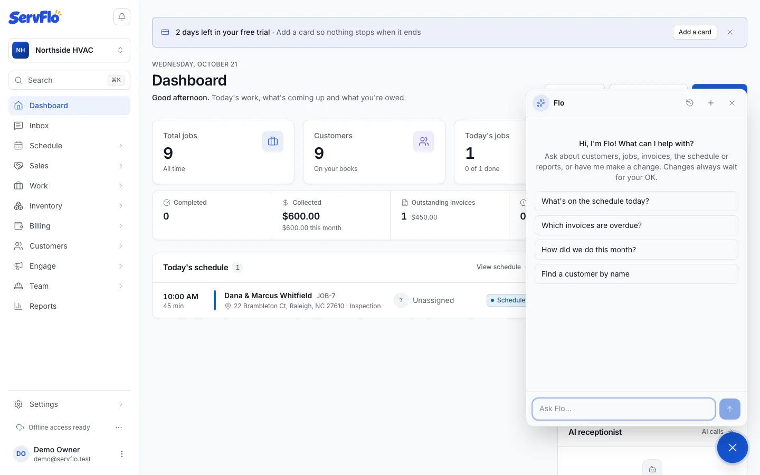The height and width of the screenshot is (475, 760).
Task: Ask Flo which invoices are overdue
Action: pos(636,225)
